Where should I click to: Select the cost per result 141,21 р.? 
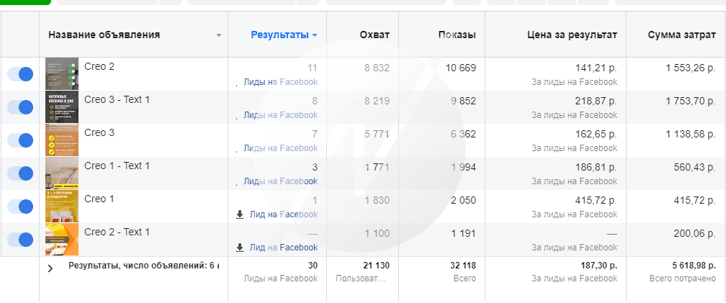click(596, 68)
